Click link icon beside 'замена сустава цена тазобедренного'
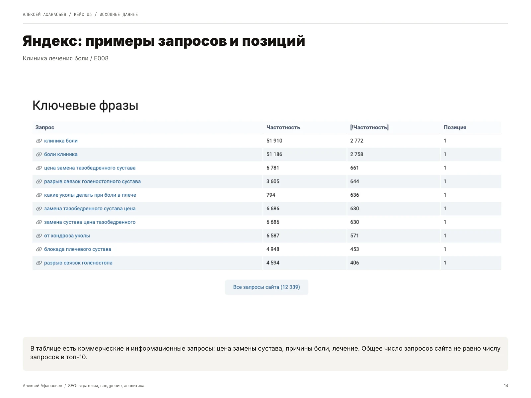531x398 pixels. (39, 223)
